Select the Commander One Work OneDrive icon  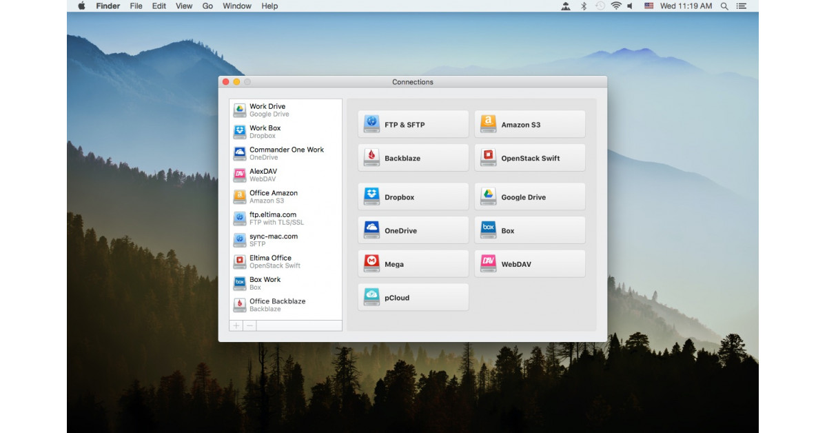pos(240,153)
